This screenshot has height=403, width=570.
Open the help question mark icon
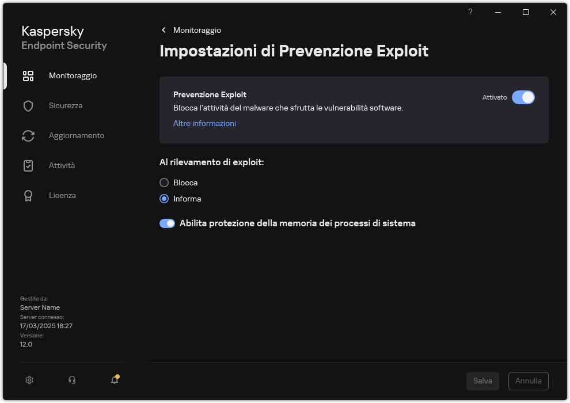(x=470, y=12)
